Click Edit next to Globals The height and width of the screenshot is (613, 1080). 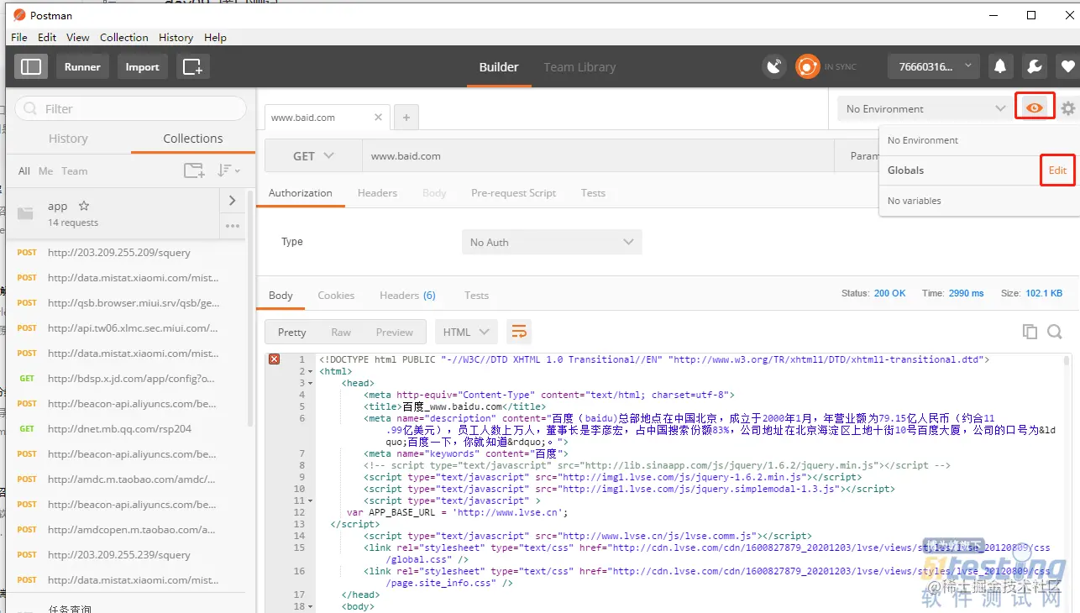pos(1057,170)
